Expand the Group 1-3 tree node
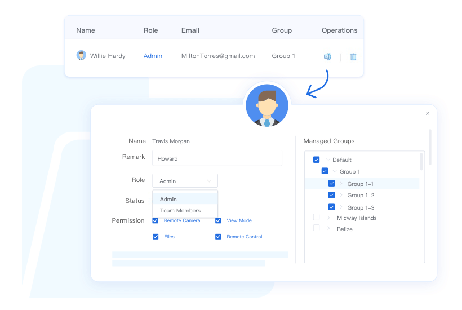 point(341,207)
